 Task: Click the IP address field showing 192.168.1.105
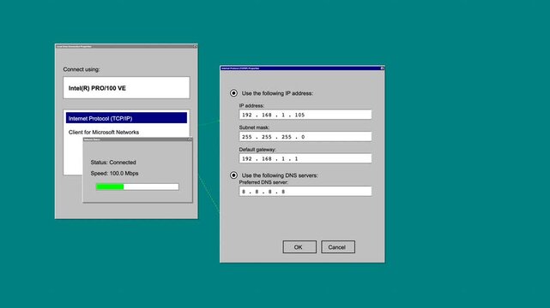[305, 115]
